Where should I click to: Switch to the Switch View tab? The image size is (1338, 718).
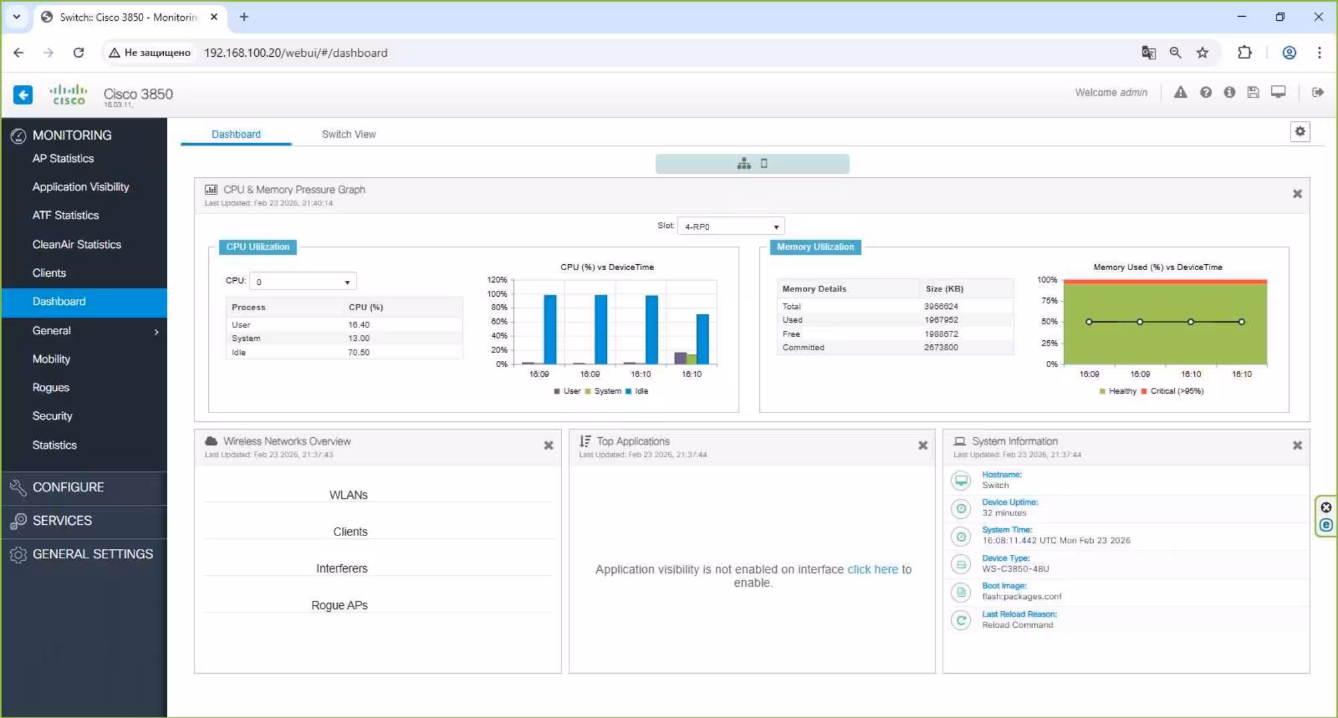tap(349, 134)
